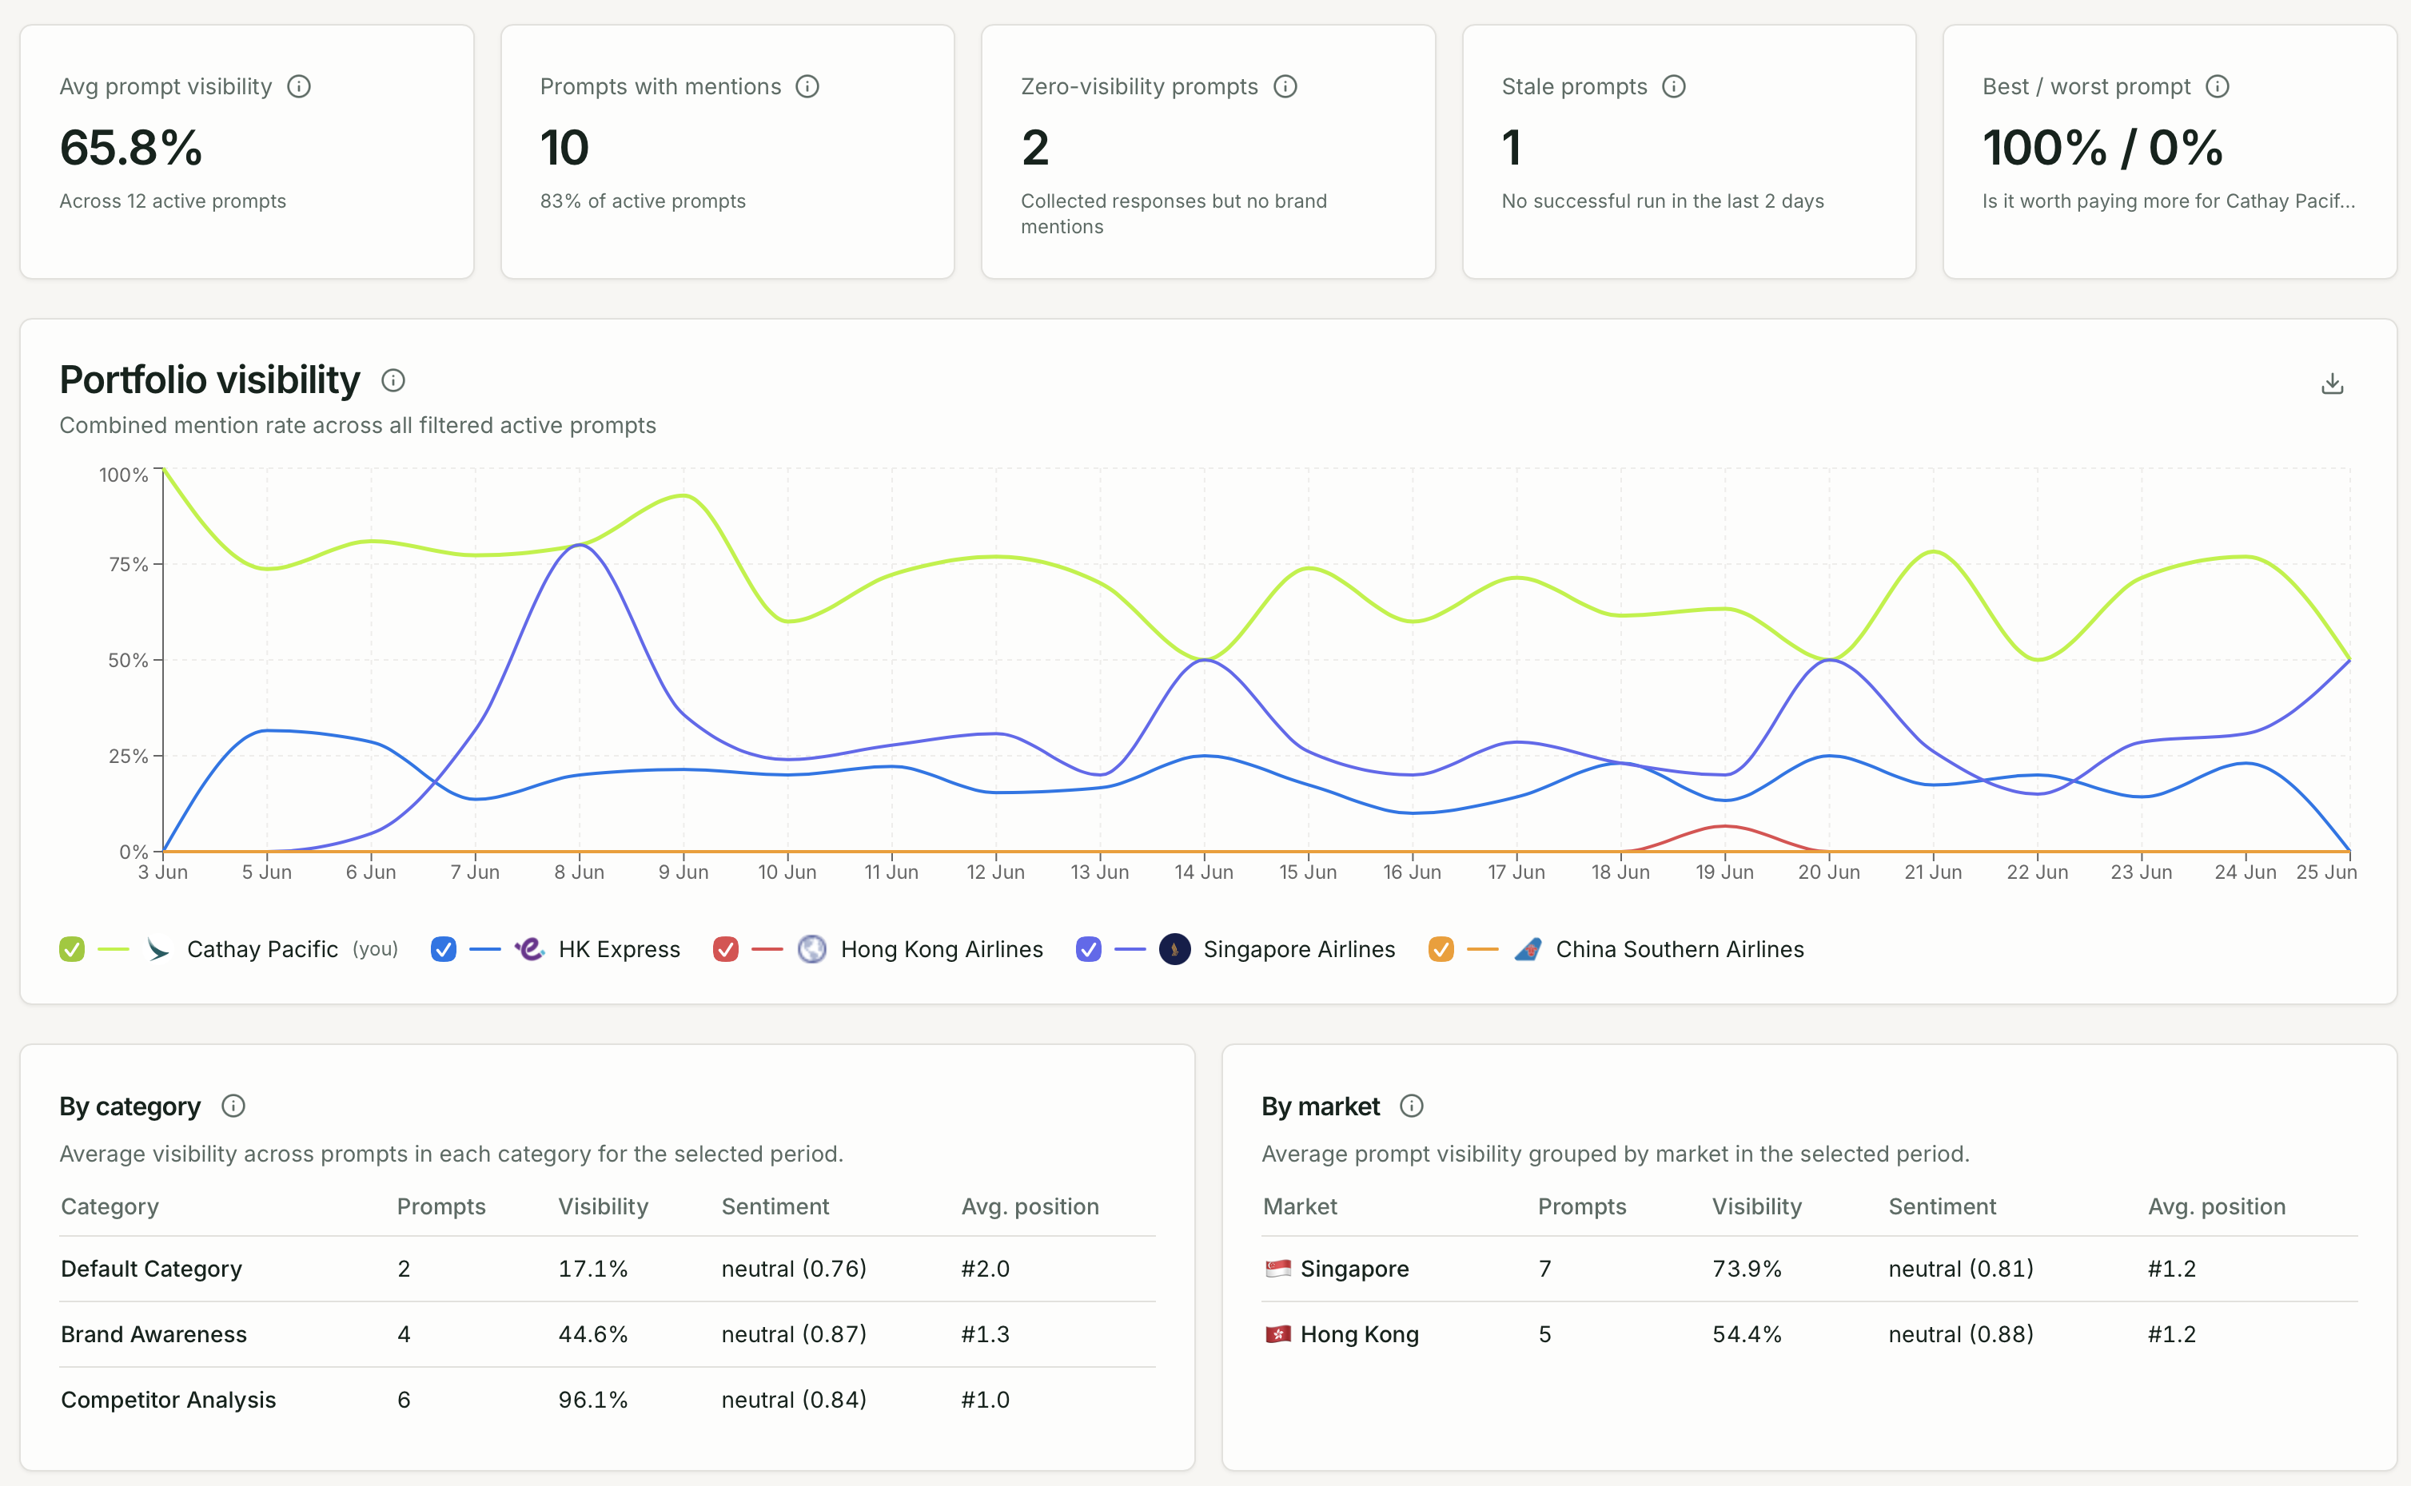Click the orange China Southern line swatch
This screenshot has width=2411, height=1486.
click(1483, 949)
